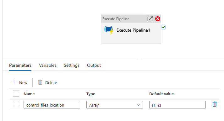Click the Type column header

[91, 94]
